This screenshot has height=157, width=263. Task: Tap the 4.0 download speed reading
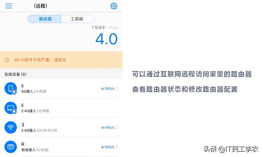coord(106,39)
